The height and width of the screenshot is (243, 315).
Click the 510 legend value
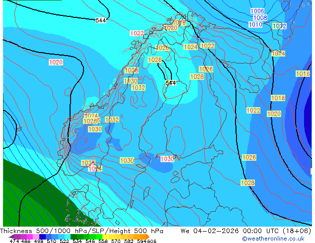[x=52, y=241]
